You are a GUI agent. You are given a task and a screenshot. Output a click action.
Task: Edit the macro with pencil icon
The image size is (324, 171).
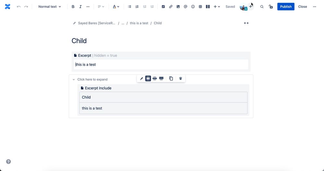(x=141, y=79)
